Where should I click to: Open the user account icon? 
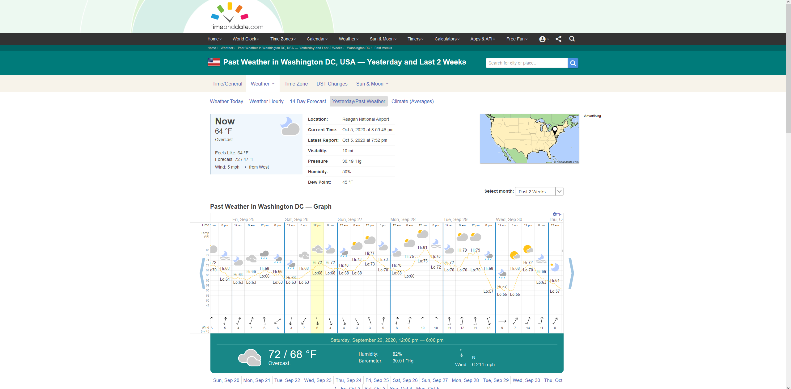[x=542, y=39]
